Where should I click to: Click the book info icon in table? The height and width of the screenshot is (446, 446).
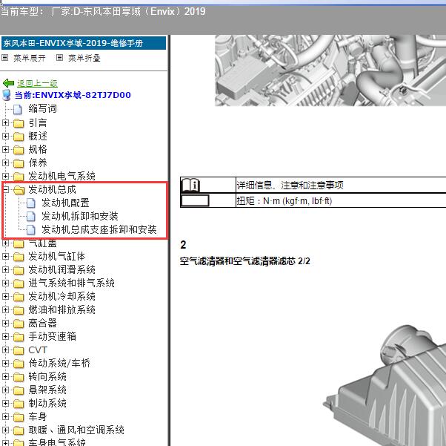click(190, 186)
